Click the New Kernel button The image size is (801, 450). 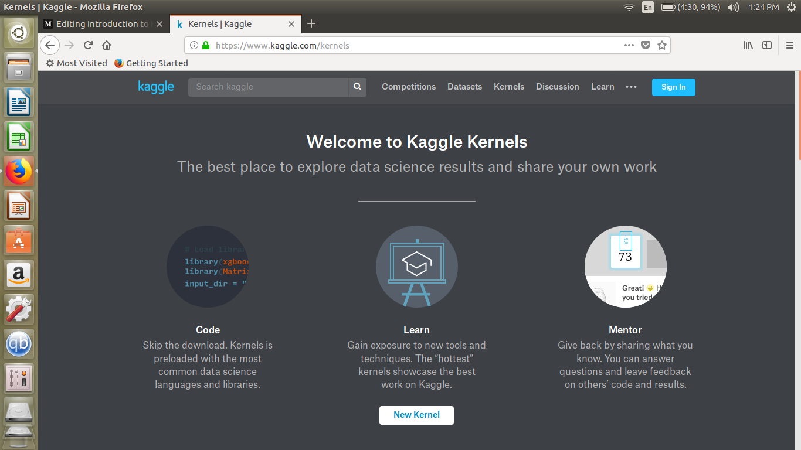click(416, 415)
